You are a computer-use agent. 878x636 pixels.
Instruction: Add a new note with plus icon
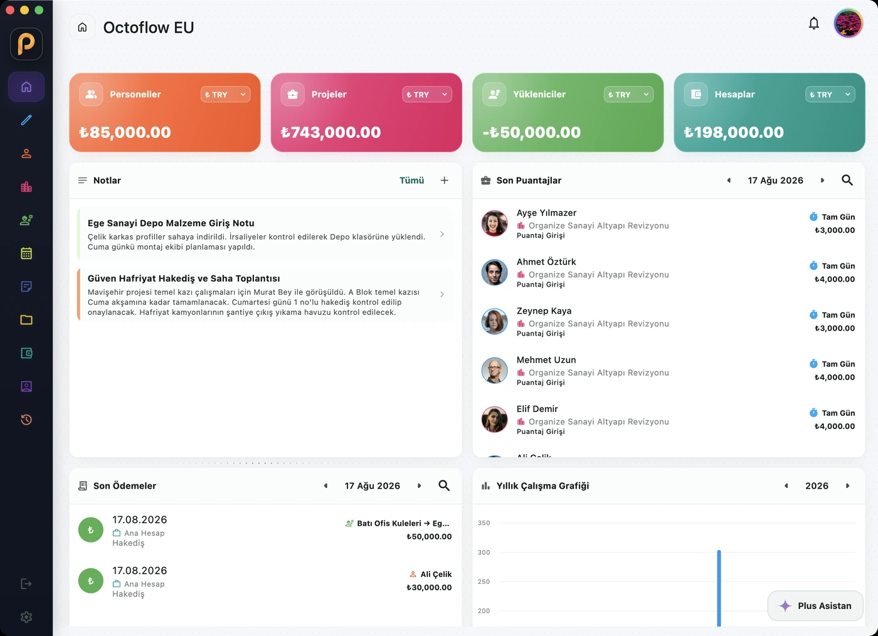pyautogui.click(x=444, y=180)
